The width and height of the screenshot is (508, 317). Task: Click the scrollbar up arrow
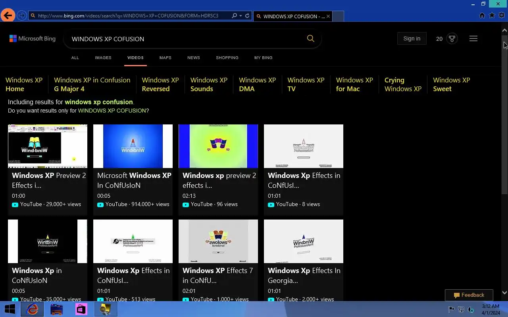(504, 31)
